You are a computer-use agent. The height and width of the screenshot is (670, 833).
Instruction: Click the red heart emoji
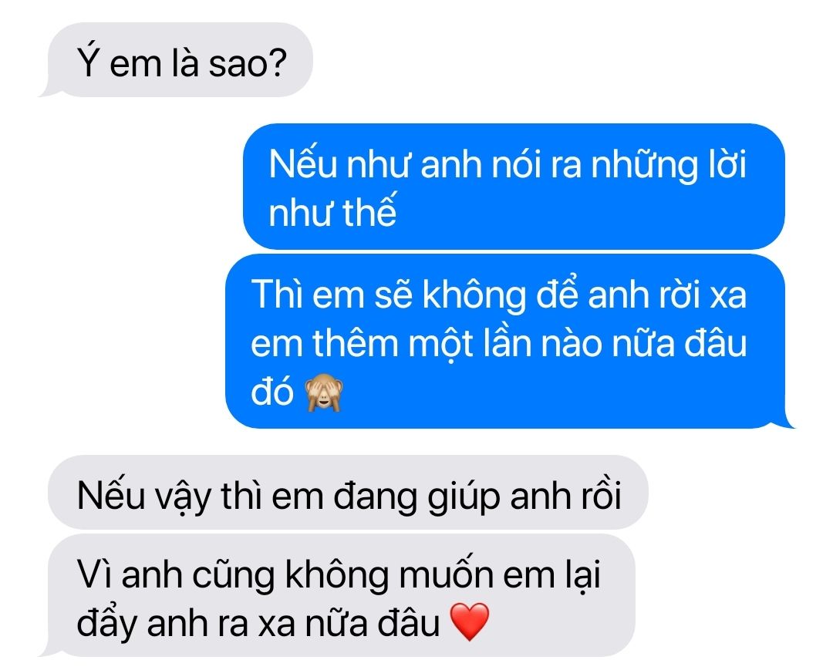click(x=469, y=621)
